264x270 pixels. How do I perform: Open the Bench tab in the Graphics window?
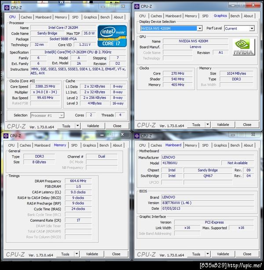pyautogui.click(x=235, y=16)
